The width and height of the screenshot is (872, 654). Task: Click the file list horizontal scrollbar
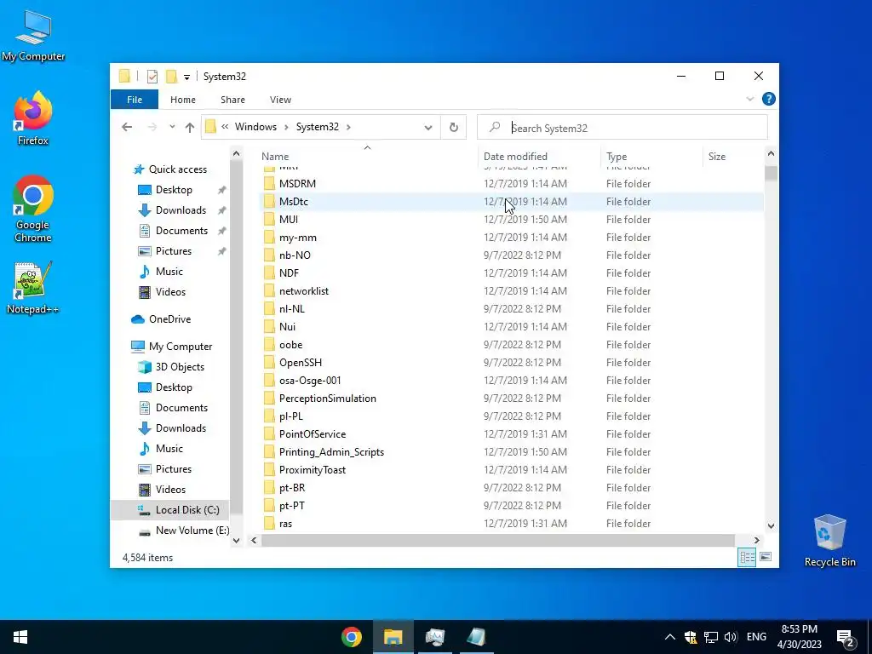[x=497, y=540]
